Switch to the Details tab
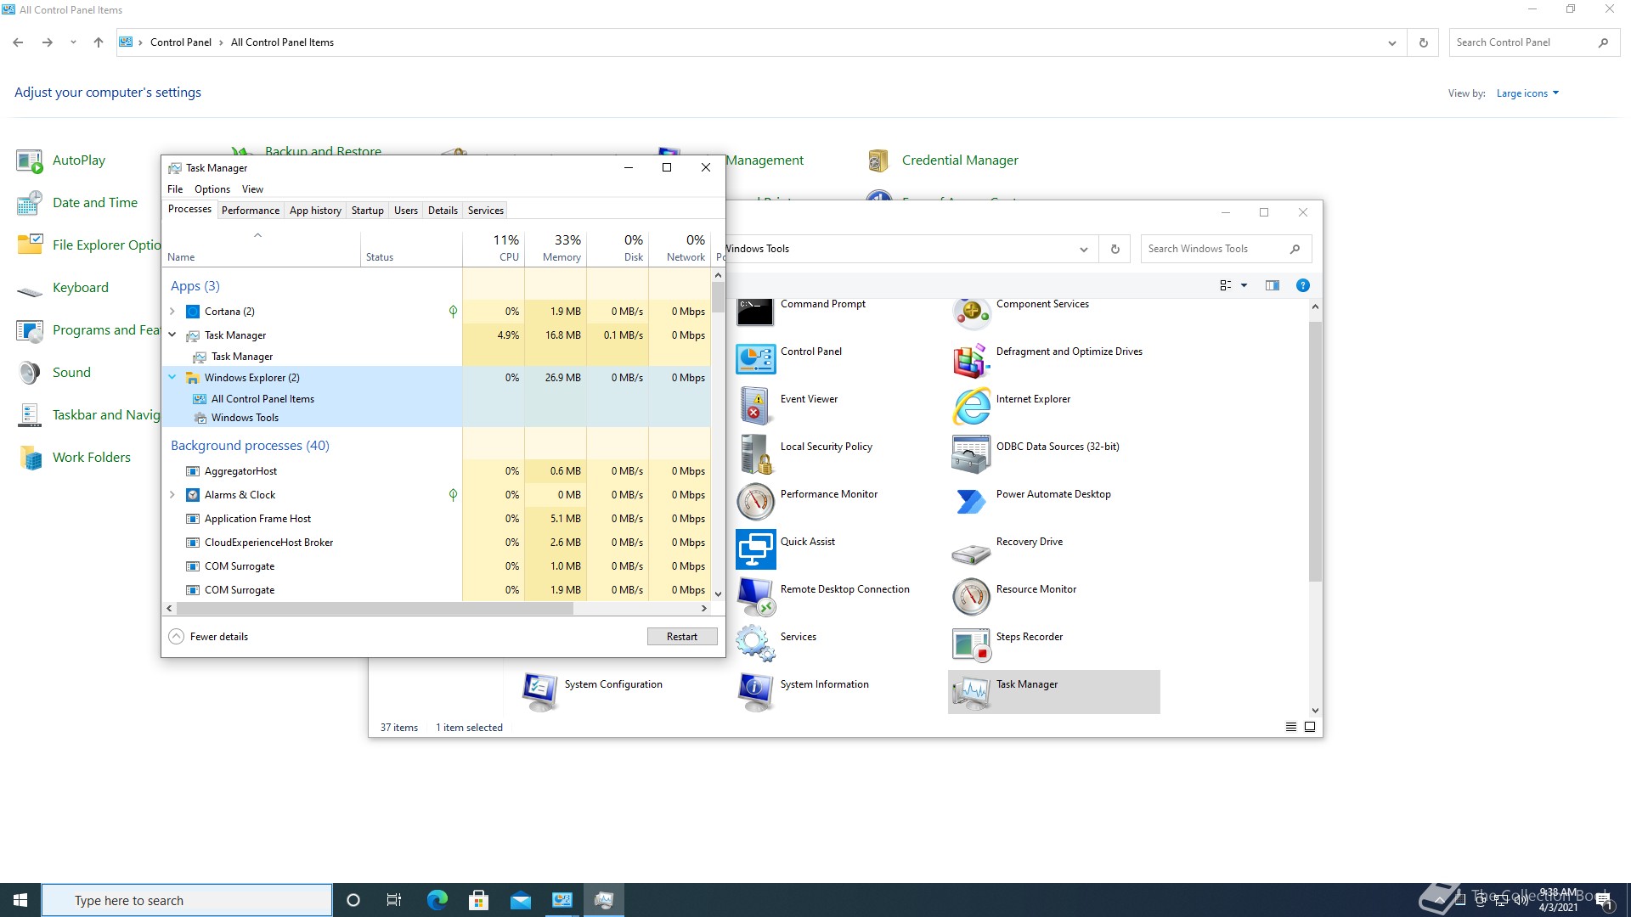This screenshot has width=1631, height=917. pos(443,211)
